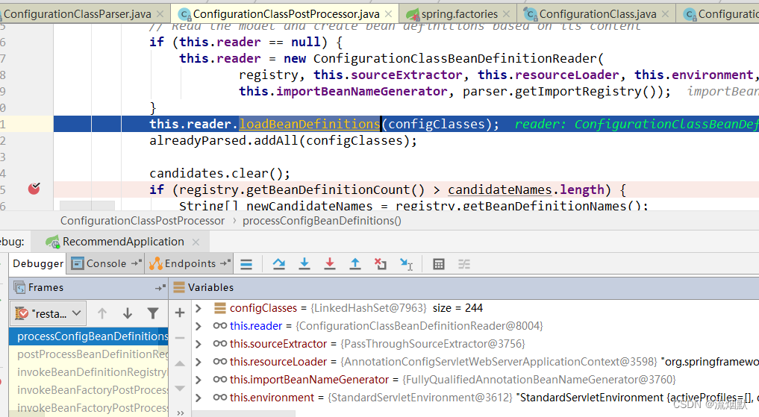
Task: Show more watch actions chevrons
Action: [x=180, y=413]
